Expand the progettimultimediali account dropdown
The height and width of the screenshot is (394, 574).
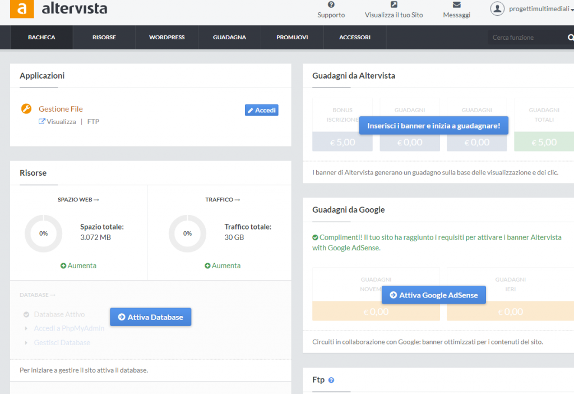tap(539, 9)
